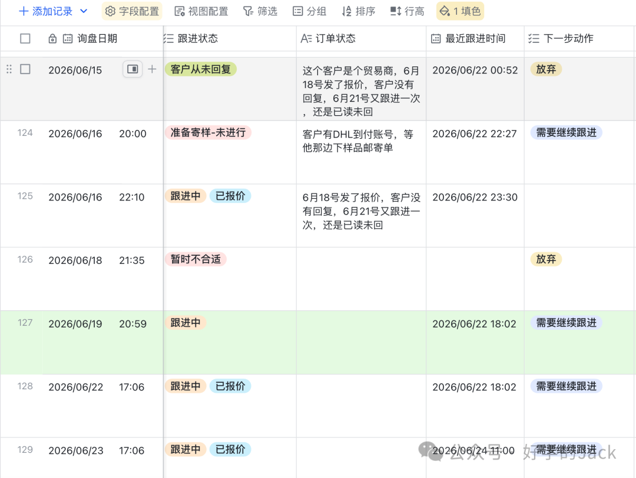
Task: Click row number 124
Action: click(x=25, y=132)
